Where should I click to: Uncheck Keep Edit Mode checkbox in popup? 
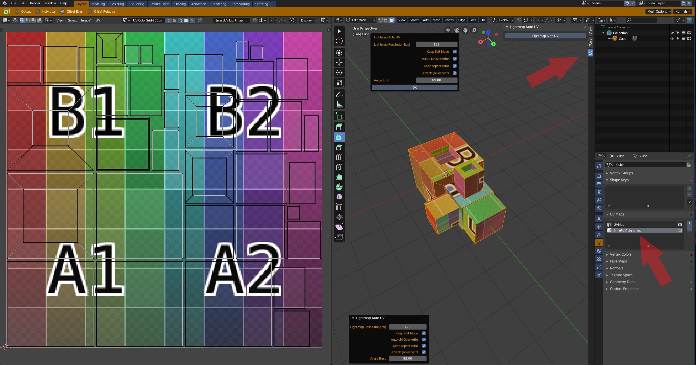(x=455, y=52)
